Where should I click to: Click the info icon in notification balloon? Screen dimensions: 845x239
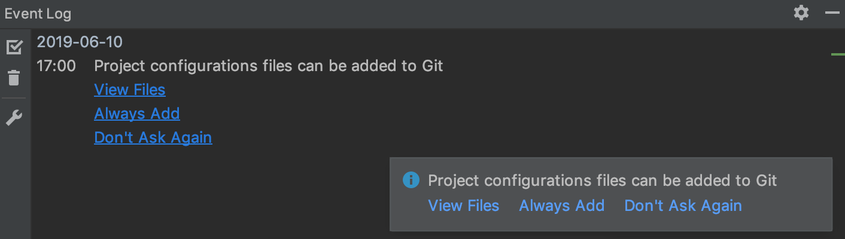pos(411,180)
